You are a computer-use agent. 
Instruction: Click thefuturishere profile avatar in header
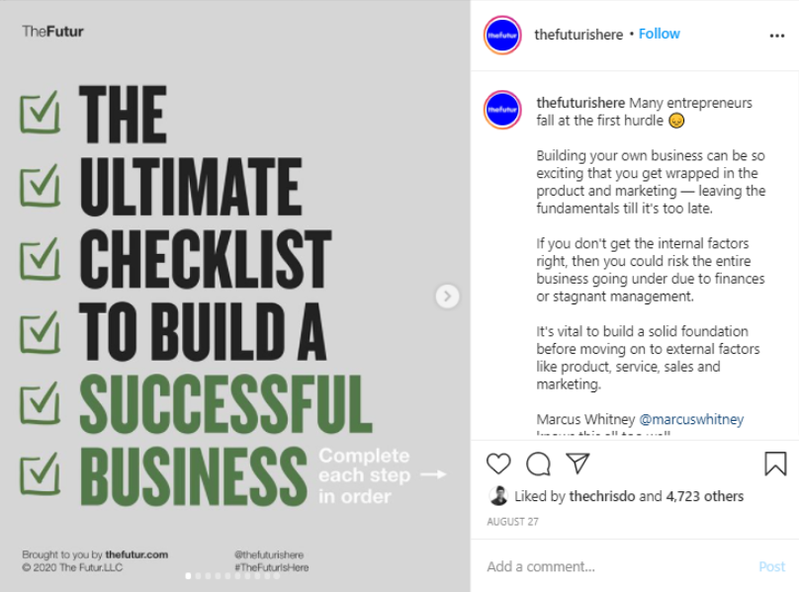[x=502, y=35]
